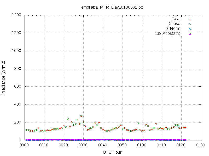
Task: Select the Irradiance (W/m2) axis label
Action: coord(3,78)
